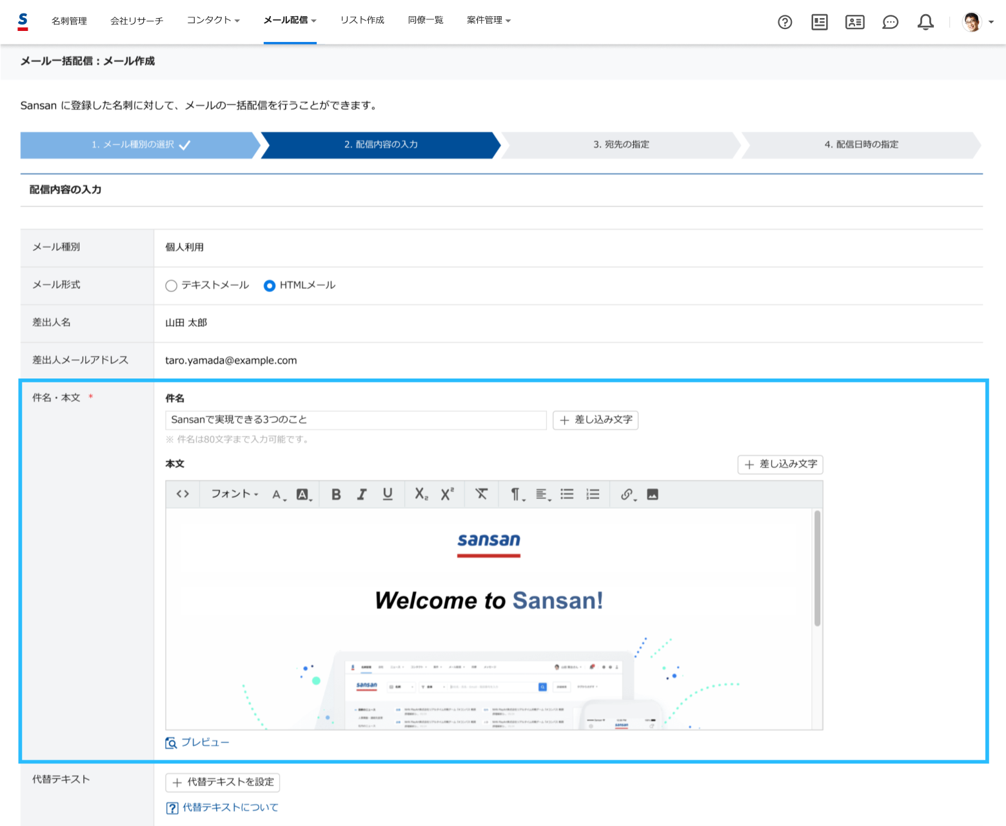Click the 件名 subject input field

[x=356, y=420]
